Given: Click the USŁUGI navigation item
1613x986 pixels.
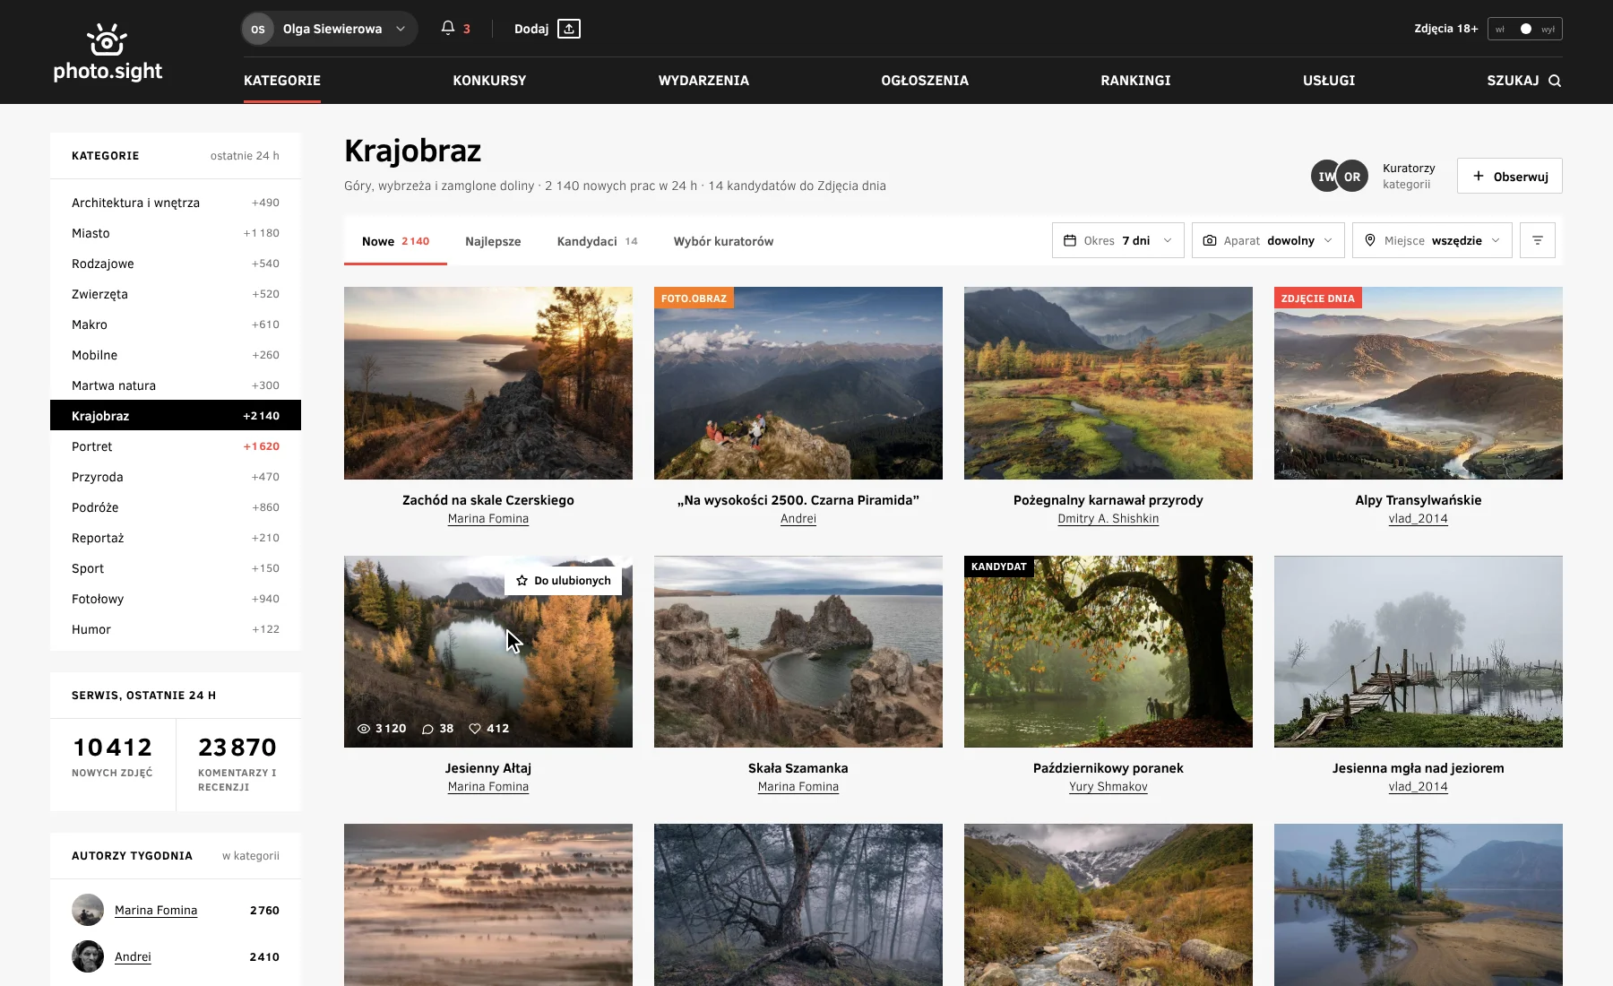Looking at the screenshot, I should (x=1329, y=81).
